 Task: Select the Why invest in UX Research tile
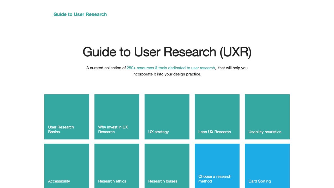[x=117, y=117]
